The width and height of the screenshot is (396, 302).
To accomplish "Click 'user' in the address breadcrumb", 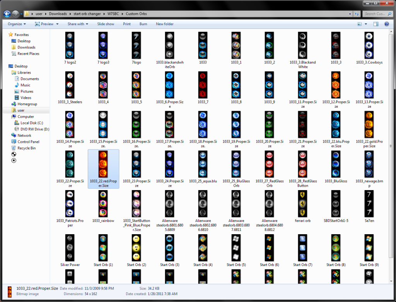I will pos(39,14).
